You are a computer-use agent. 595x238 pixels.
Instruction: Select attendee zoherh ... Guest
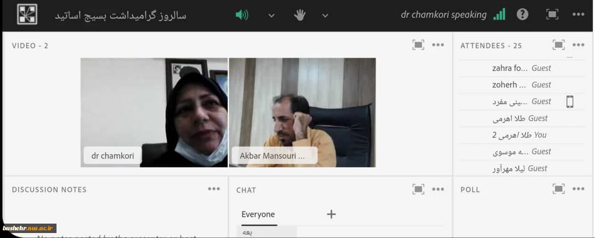[522, 85]
